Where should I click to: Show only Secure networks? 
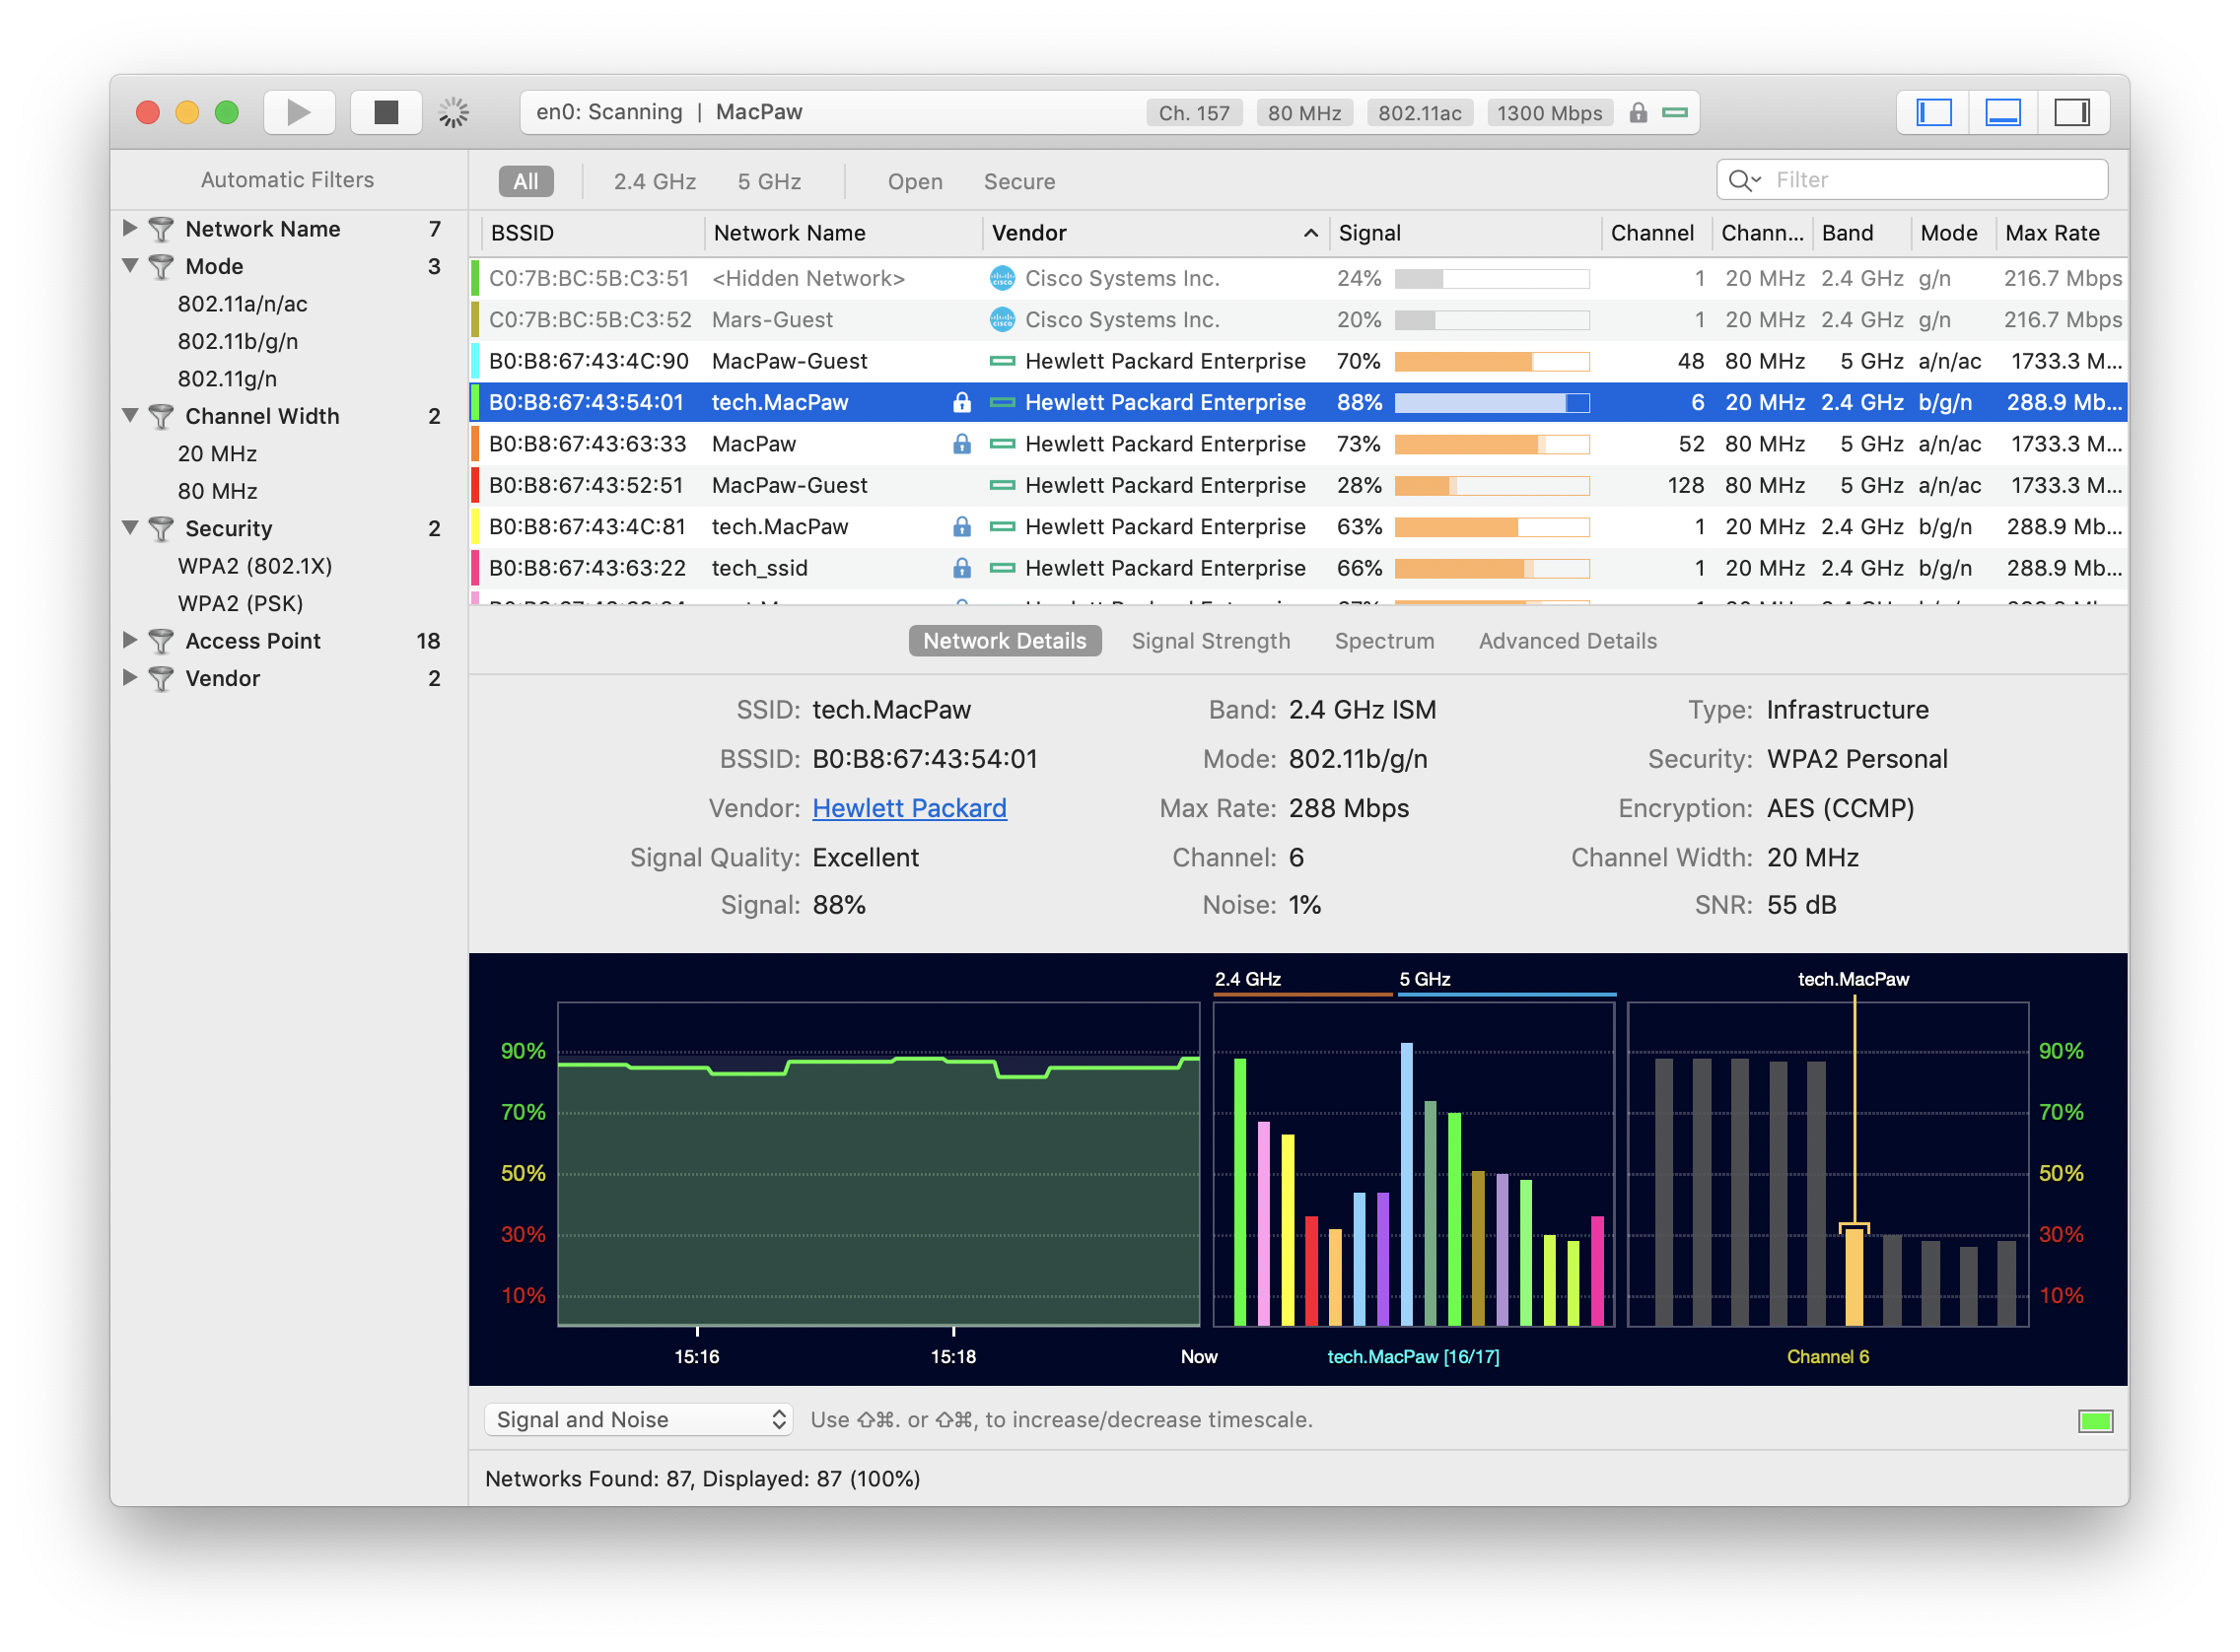tap(1019, 181)
